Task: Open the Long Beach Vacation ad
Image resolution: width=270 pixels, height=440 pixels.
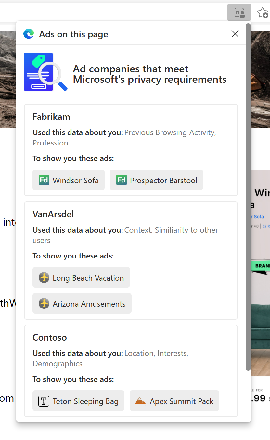Action: pos(81,277)
